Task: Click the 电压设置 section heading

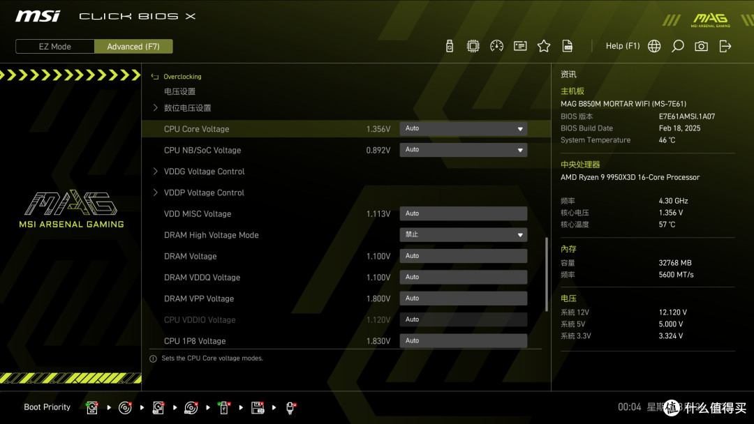Action: [x=179, y=91]
